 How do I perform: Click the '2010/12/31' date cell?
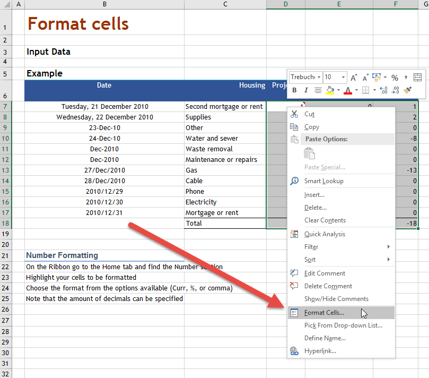pos(104,213)
